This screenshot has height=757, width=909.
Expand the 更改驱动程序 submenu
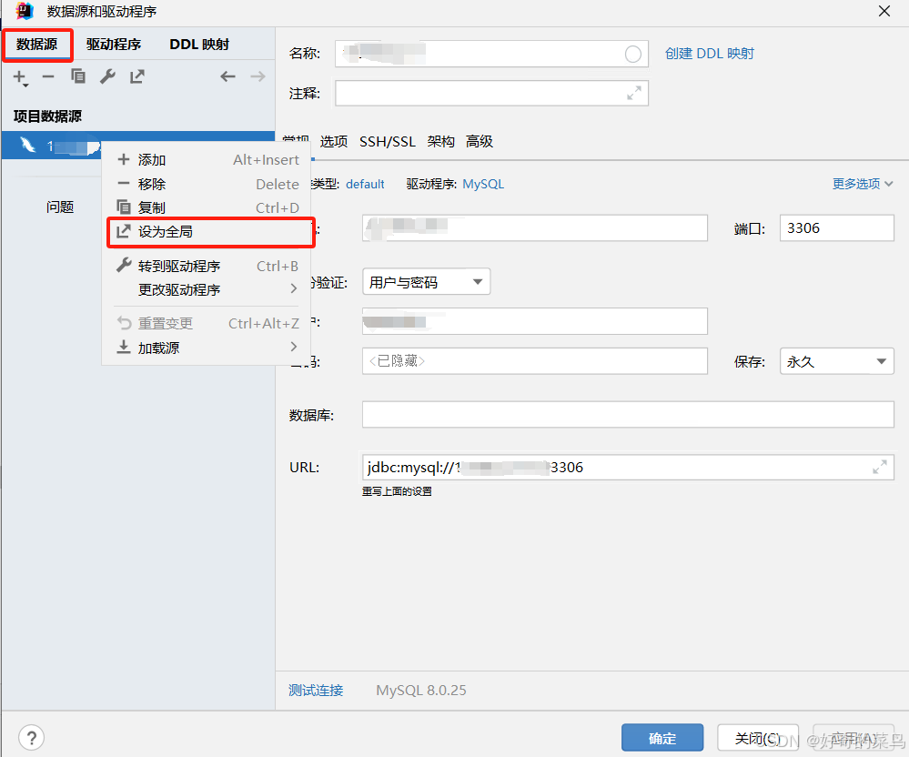(x=207, y=289)
